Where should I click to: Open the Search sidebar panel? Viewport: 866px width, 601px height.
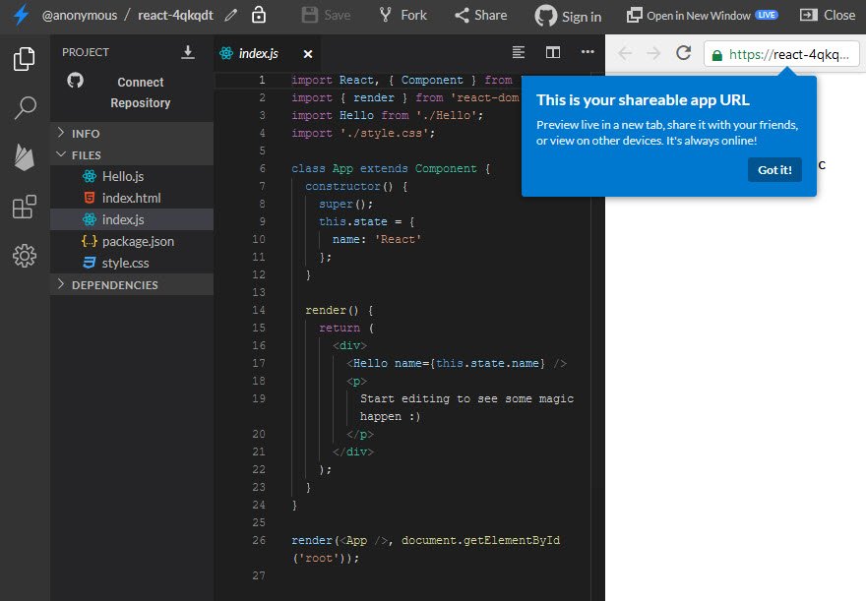point(25,107)
